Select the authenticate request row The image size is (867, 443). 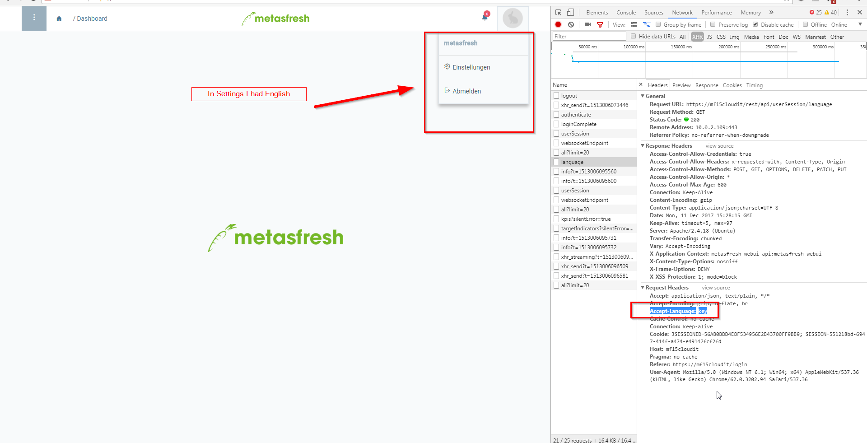coord(594,115)
